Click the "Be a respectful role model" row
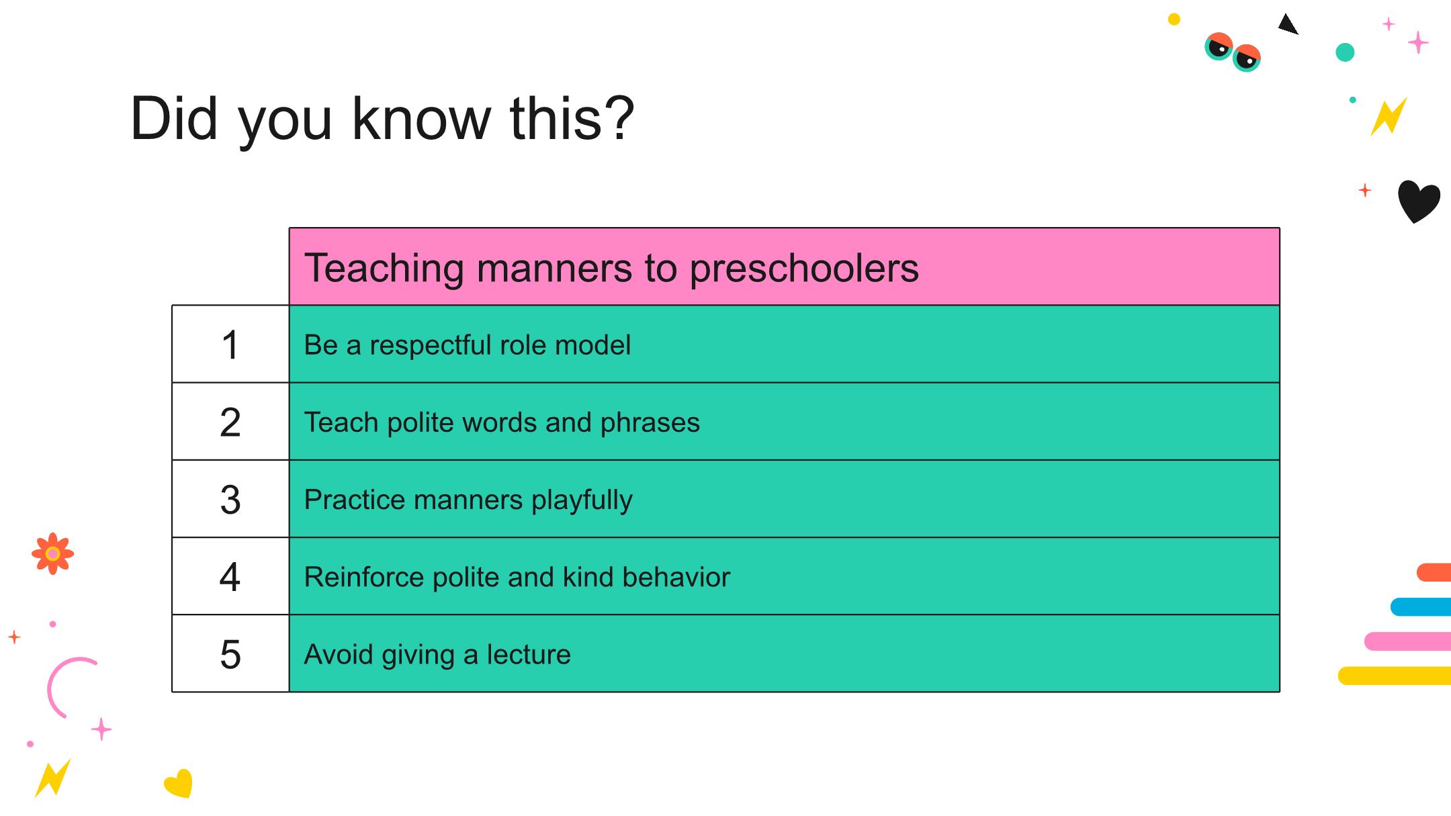The height and width of the screenshot is (816, 1451). 784,345
